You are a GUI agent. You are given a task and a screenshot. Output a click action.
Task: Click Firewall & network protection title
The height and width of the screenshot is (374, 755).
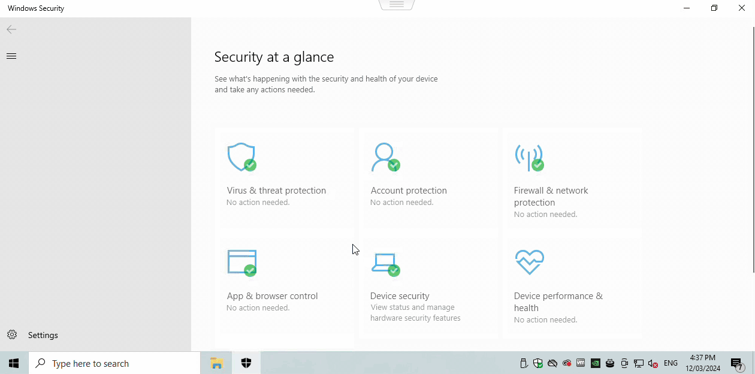coord(551,196)
